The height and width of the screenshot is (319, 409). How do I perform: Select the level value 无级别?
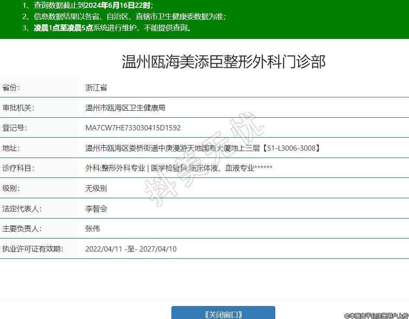pyautogui.click(x=96, y=188)
